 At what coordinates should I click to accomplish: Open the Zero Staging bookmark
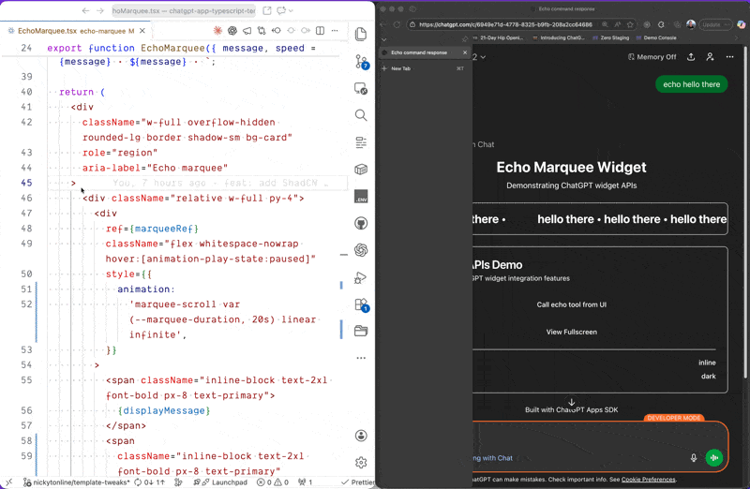coord(611,37)
